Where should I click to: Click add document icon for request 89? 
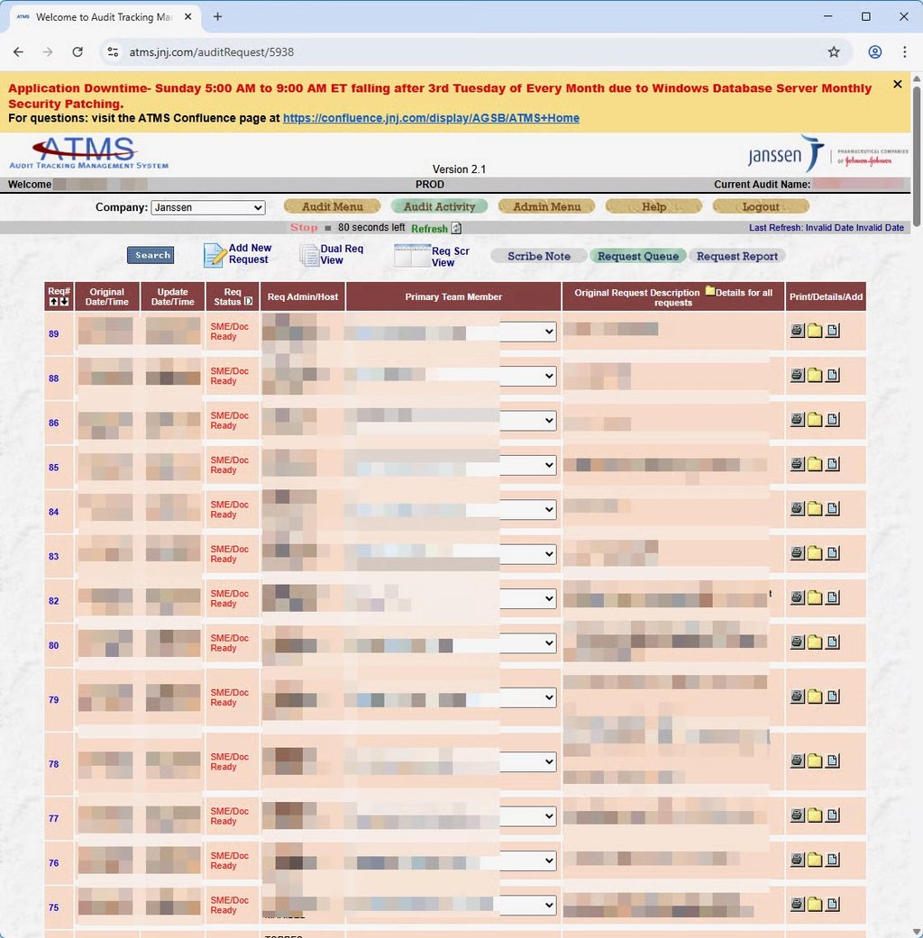tap(833, 330)
